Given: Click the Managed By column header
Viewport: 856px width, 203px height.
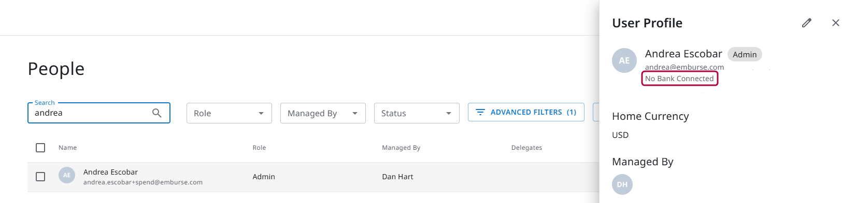Looking at the screenshot, I should 401,148.
